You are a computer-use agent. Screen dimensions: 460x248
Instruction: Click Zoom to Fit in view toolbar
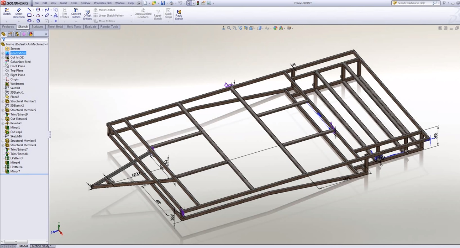[x=229, y=28]
